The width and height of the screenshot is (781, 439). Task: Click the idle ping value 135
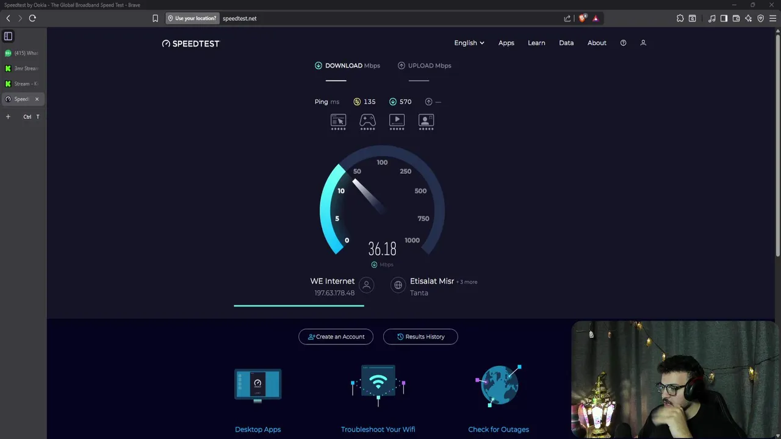coord(369,102)
